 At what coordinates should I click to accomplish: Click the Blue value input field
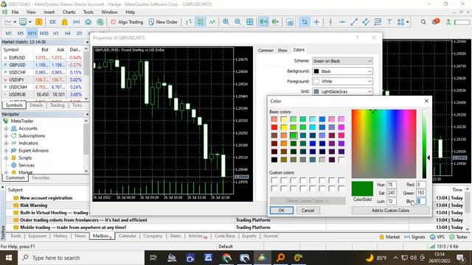(421, 201)
